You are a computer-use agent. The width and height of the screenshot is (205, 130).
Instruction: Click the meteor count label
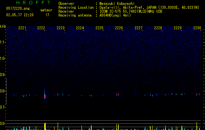pyautogui.click(x=46, y=10)
